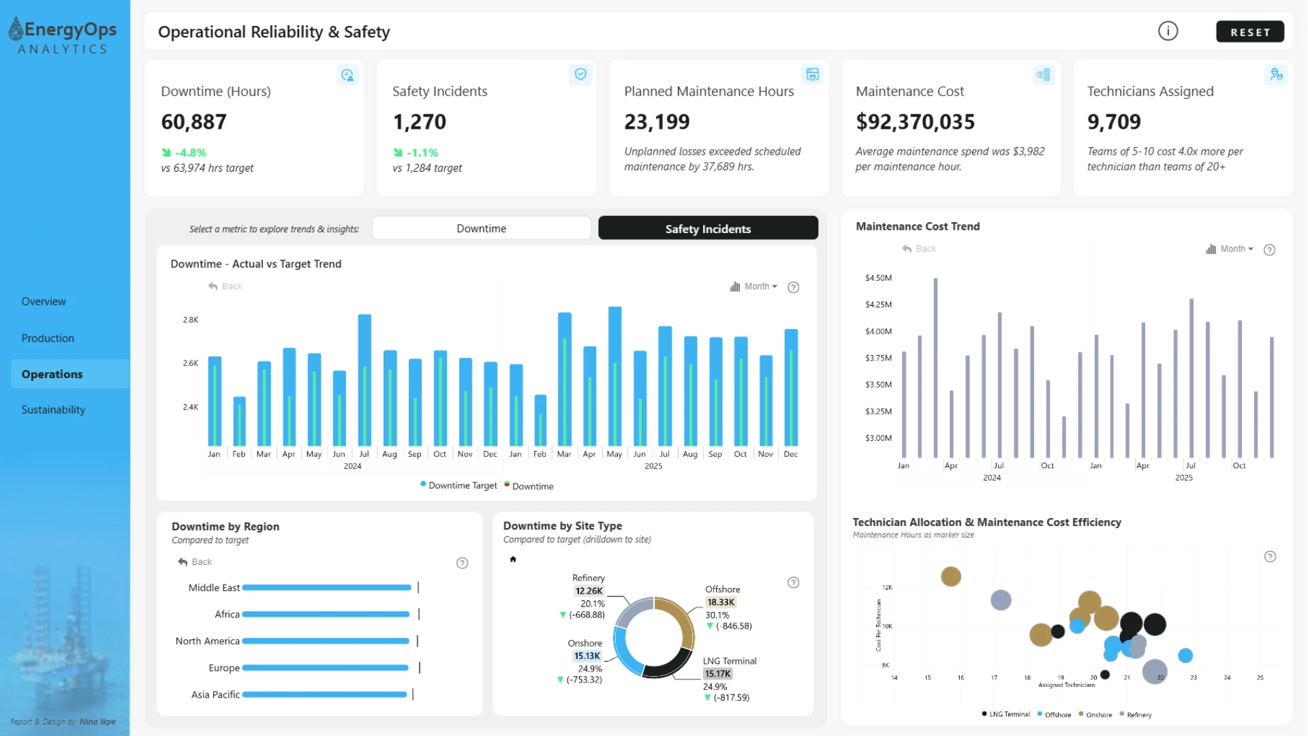The image size is (1308, 736).
Task: Click the help icon on Downtime by Region
Action: (x=462, y=563)
